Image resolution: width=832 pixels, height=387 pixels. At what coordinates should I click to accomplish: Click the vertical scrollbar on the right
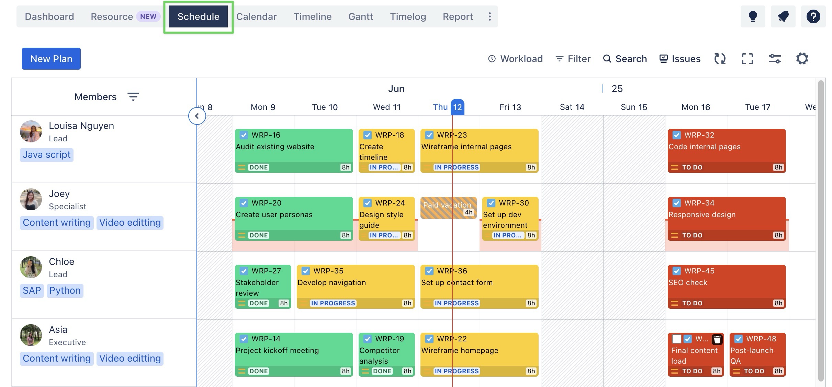click(x=821, y=230)
